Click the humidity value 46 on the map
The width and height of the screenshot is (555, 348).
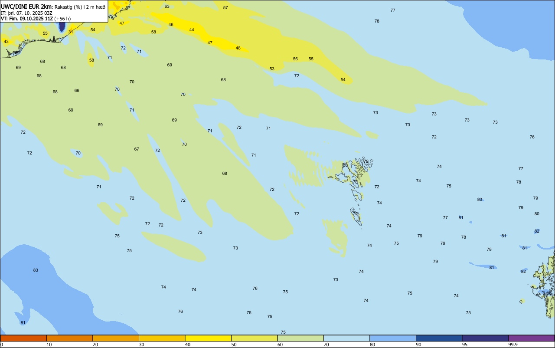coord(171,25)
